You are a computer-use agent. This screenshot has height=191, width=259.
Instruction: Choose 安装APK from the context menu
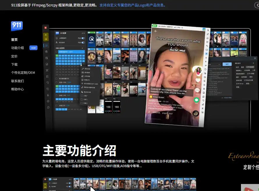[85, 80]
